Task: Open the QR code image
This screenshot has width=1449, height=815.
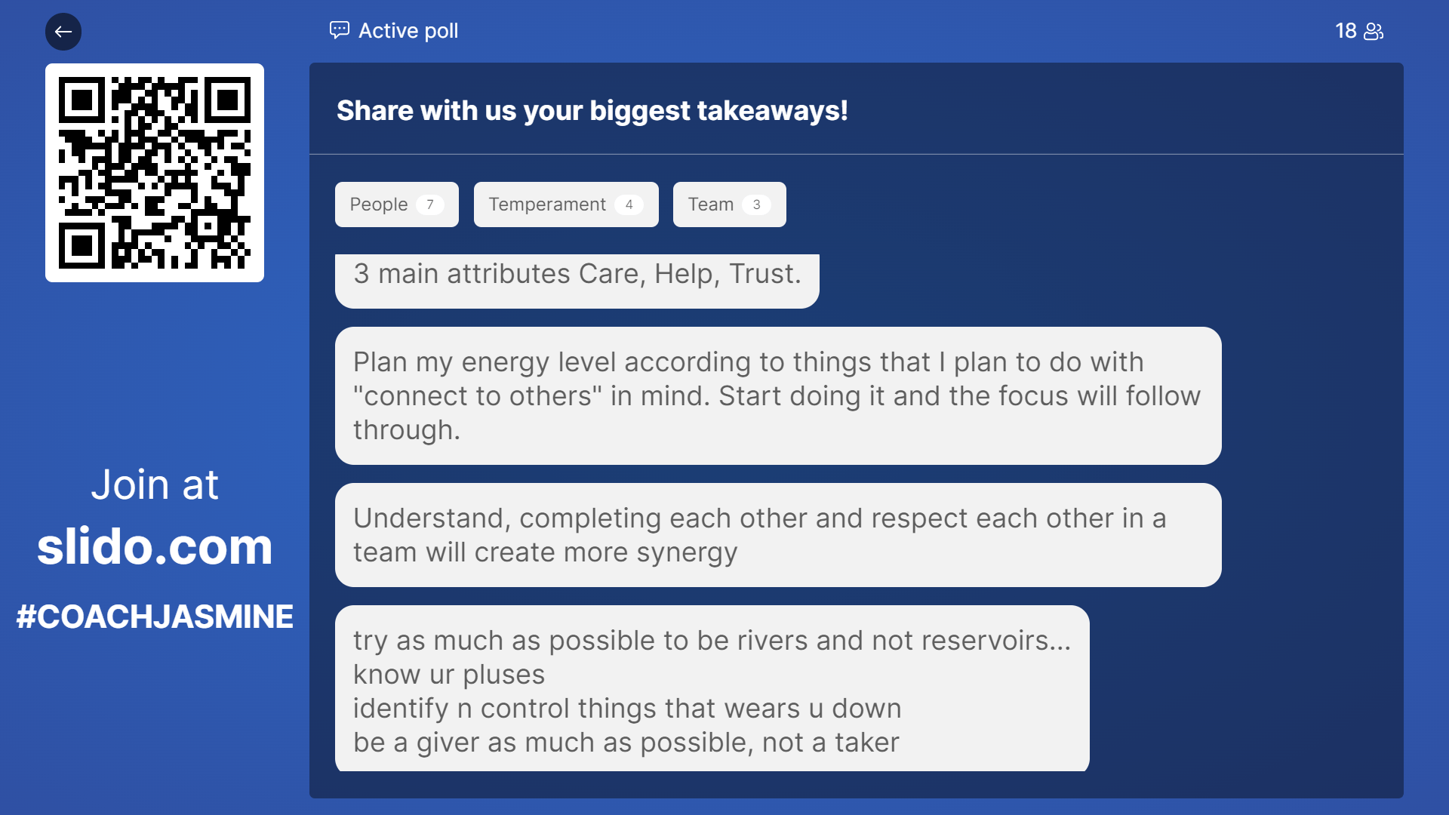Action: tap(155, 173)
